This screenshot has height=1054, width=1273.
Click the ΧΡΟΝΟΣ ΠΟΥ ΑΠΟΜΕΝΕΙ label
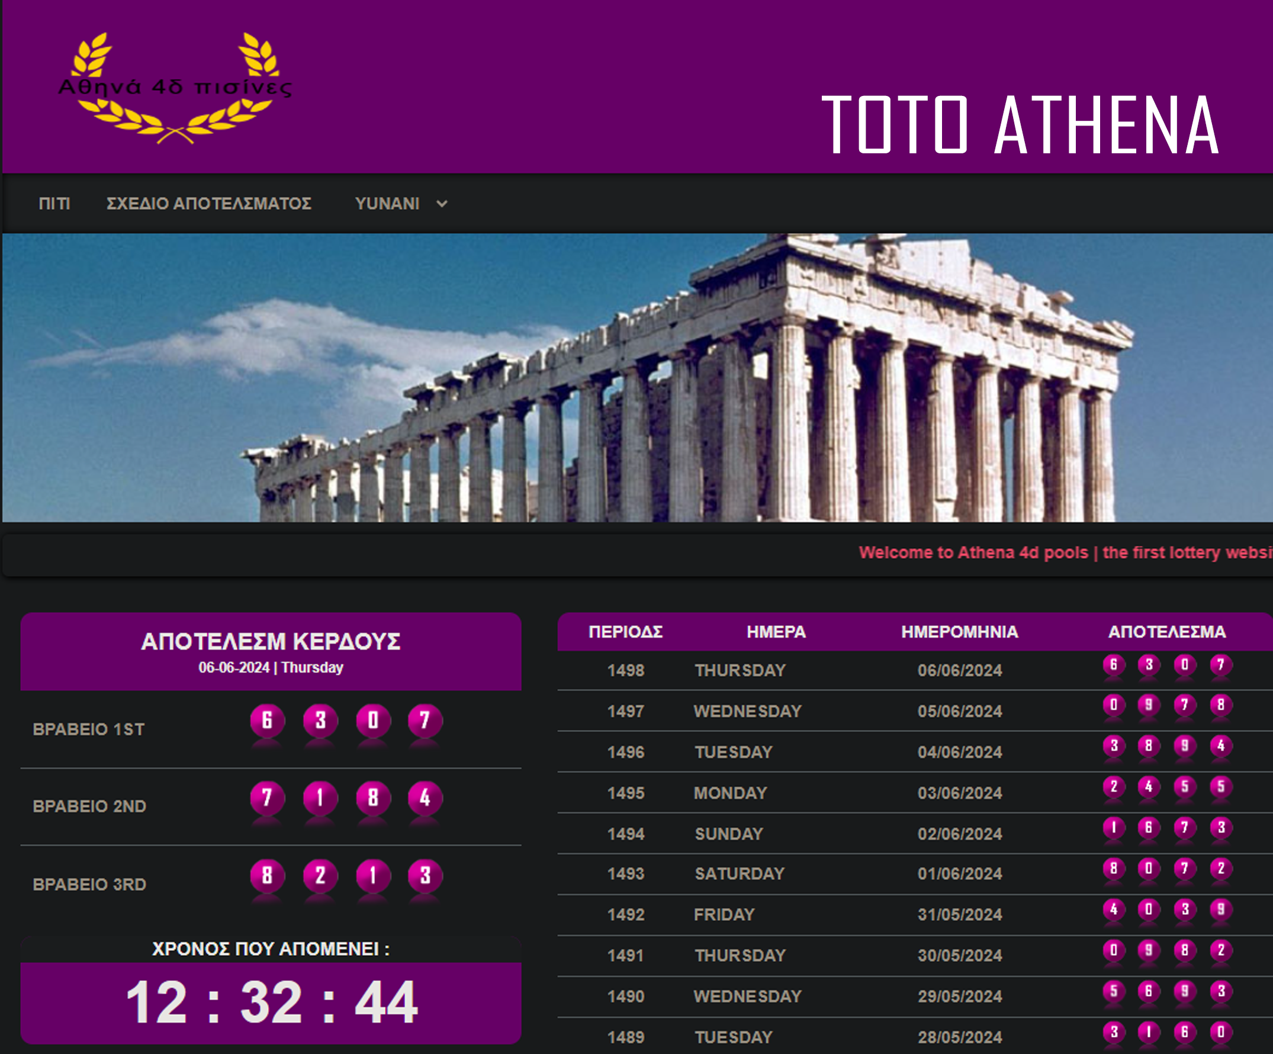[271, 949]
